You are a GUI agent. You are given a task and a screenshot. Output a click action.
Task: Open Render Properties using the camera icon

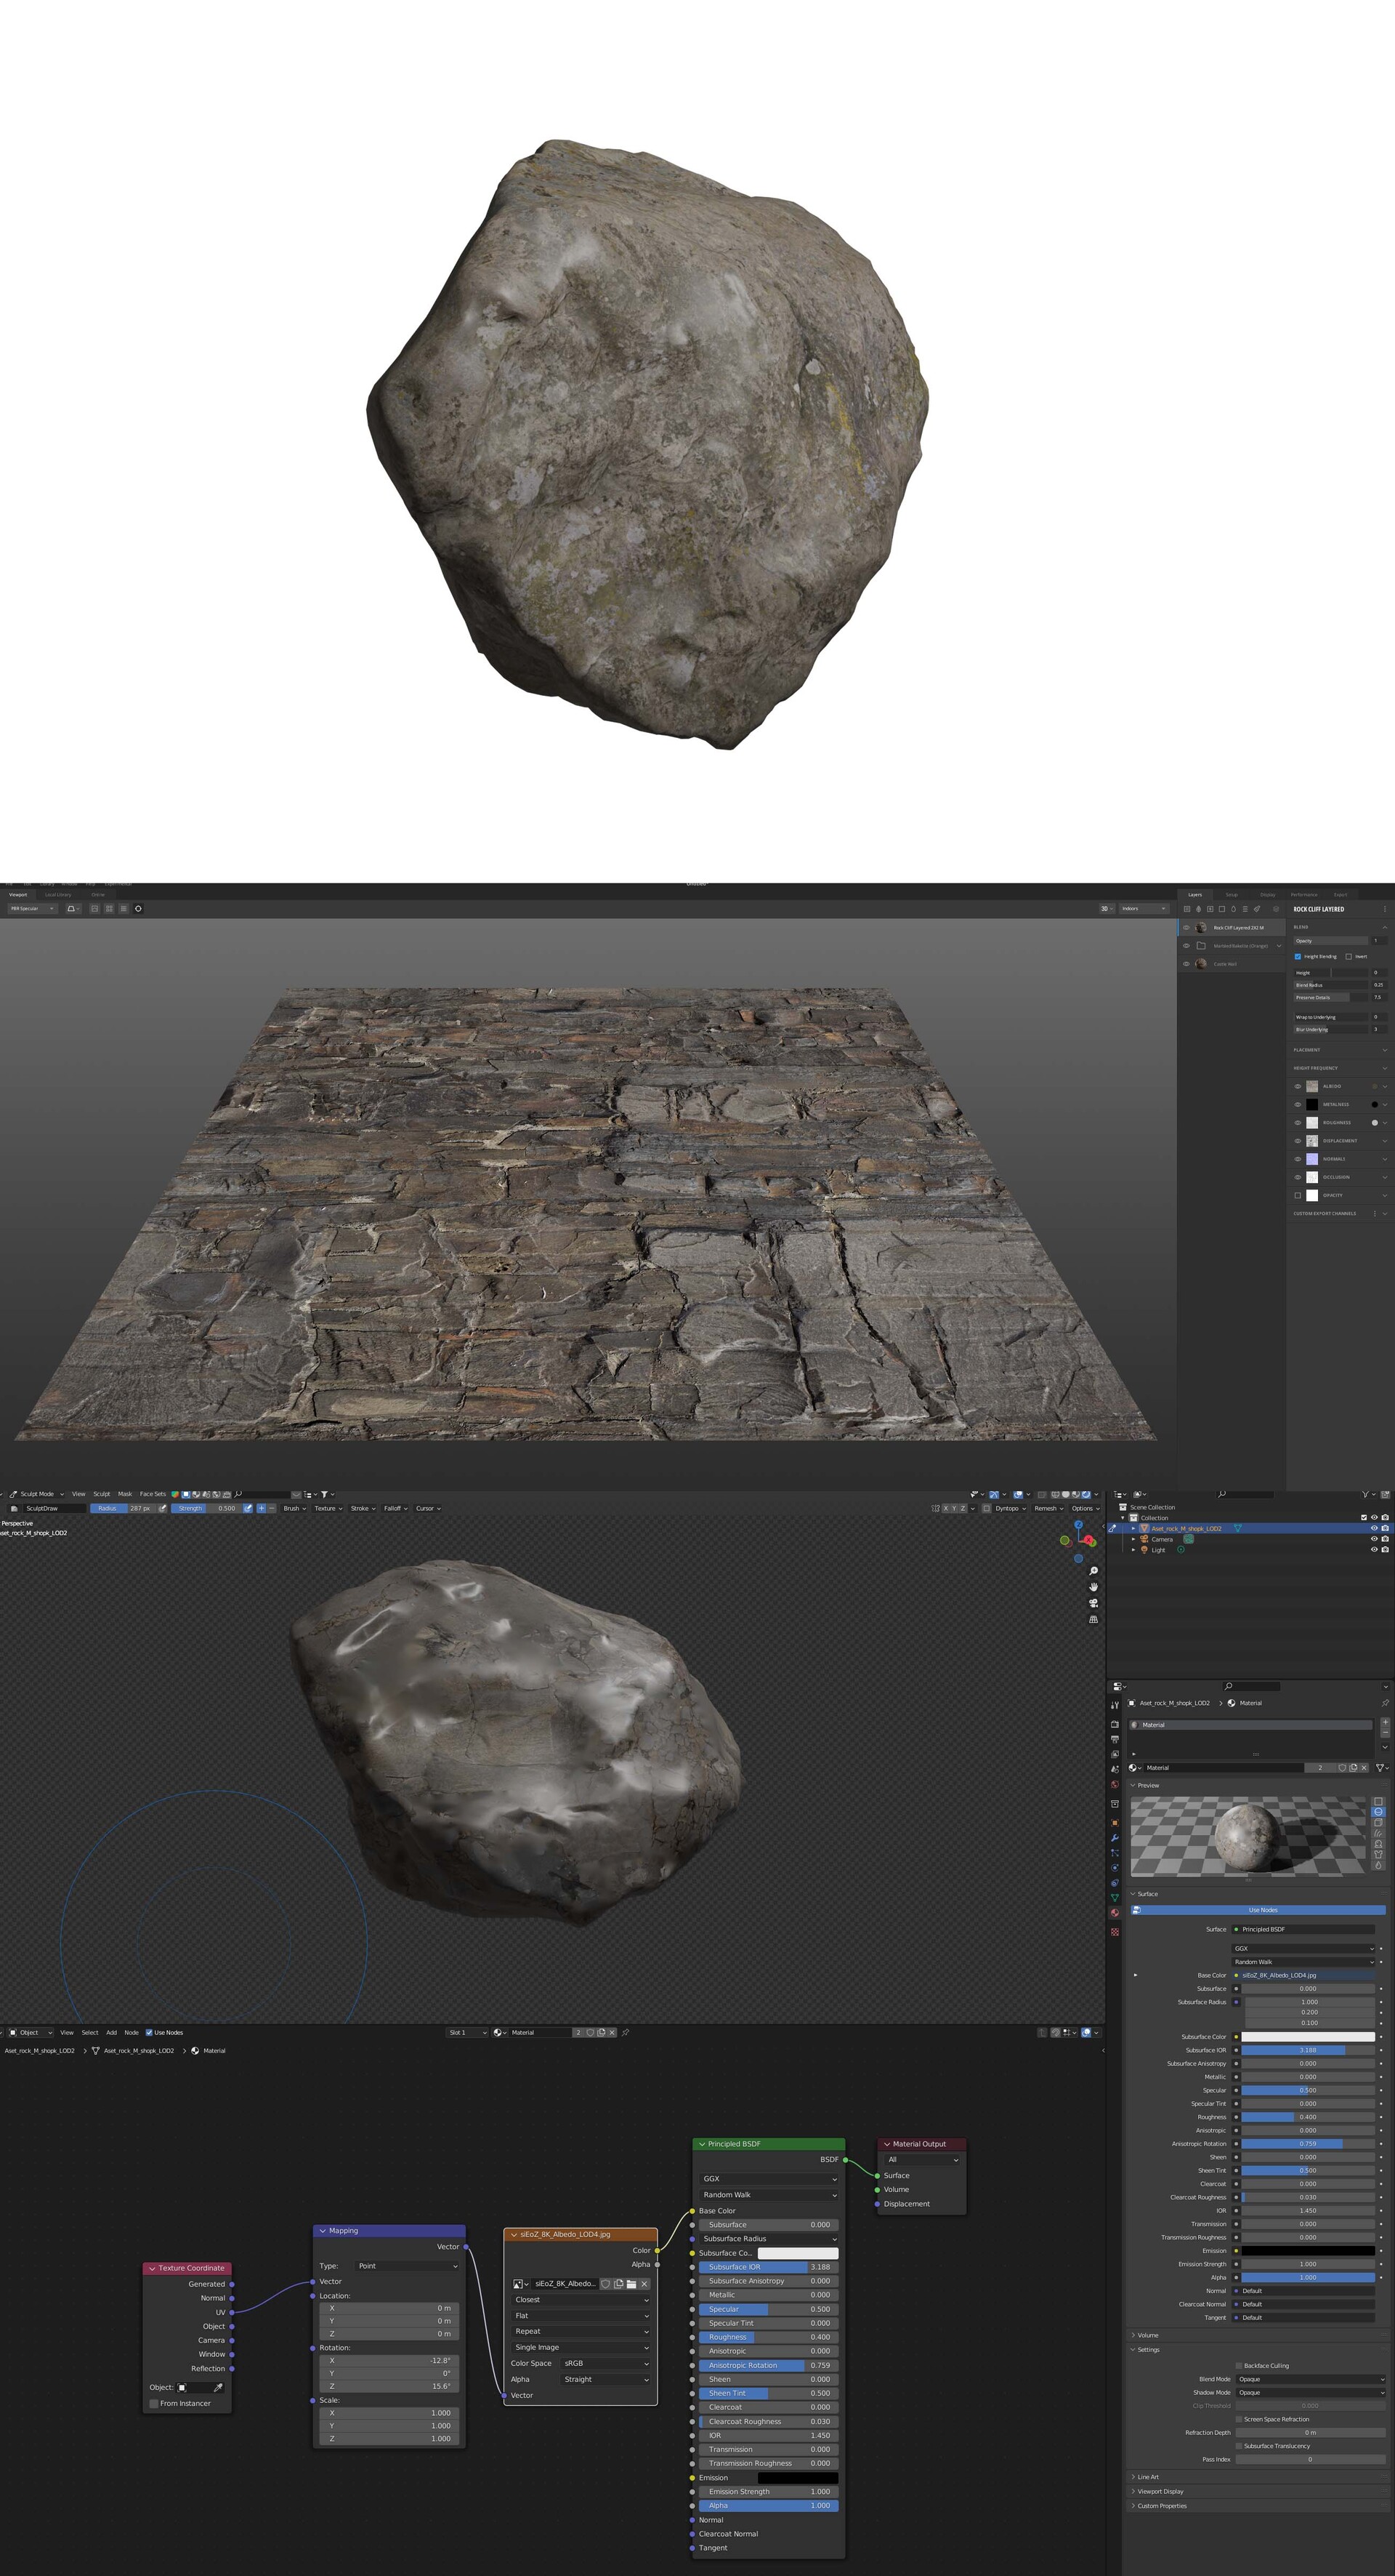coord(1116,1724)
